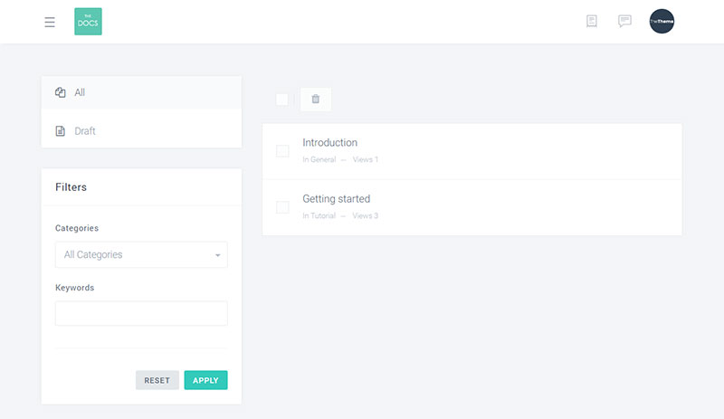This screenshot has width=724, height=419.
Task: Click the document icon beside Draft
Action: click(x=61, y=131)
